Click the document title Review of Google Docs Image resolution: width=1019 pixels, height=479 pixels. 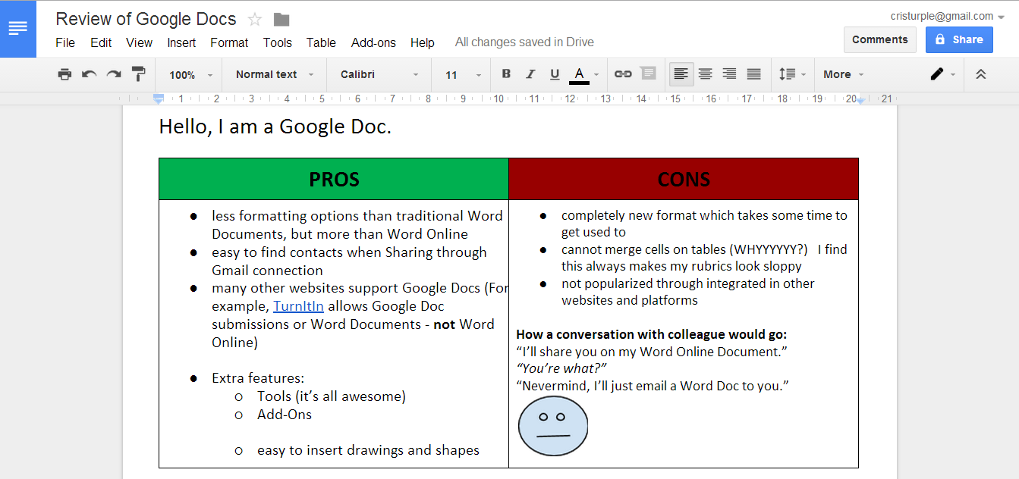146,20
